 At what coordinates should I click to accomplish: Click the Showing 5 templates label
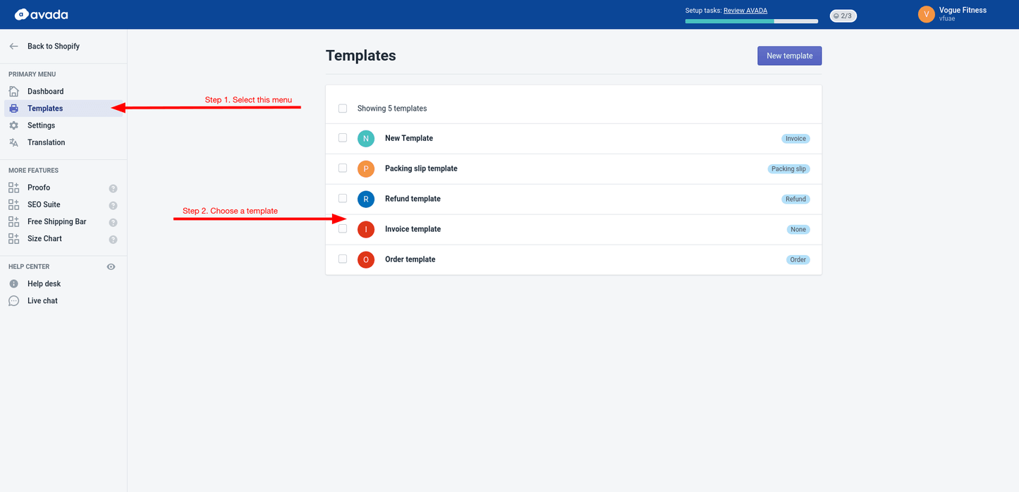392,109
